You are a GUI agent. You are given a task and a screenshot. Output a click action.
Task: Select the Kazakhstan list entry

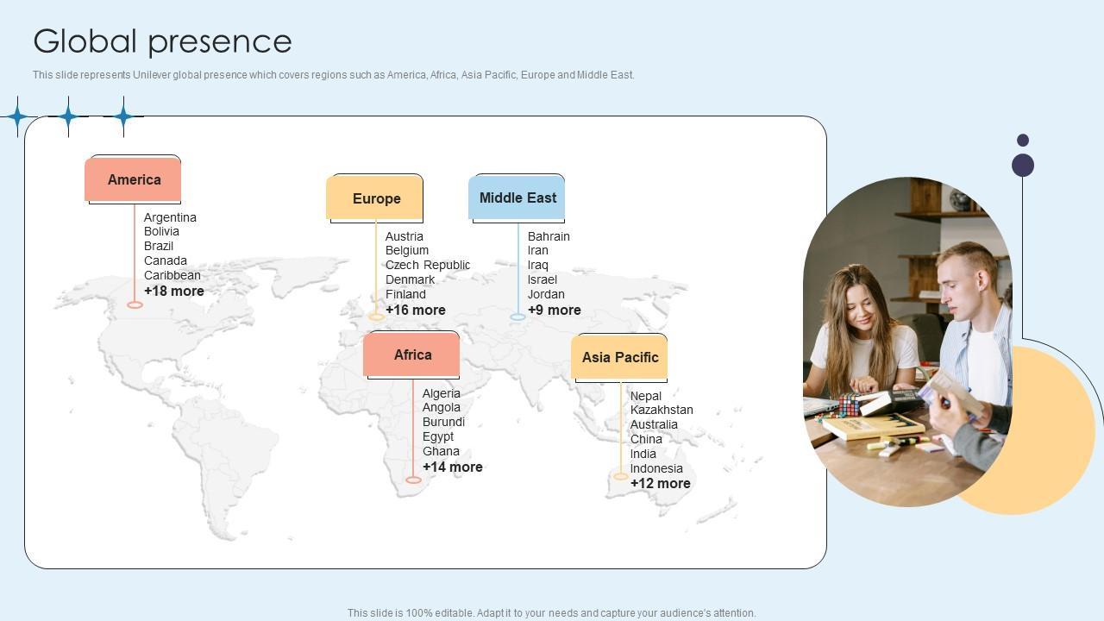pyautogui.click(x=662, y=410)
